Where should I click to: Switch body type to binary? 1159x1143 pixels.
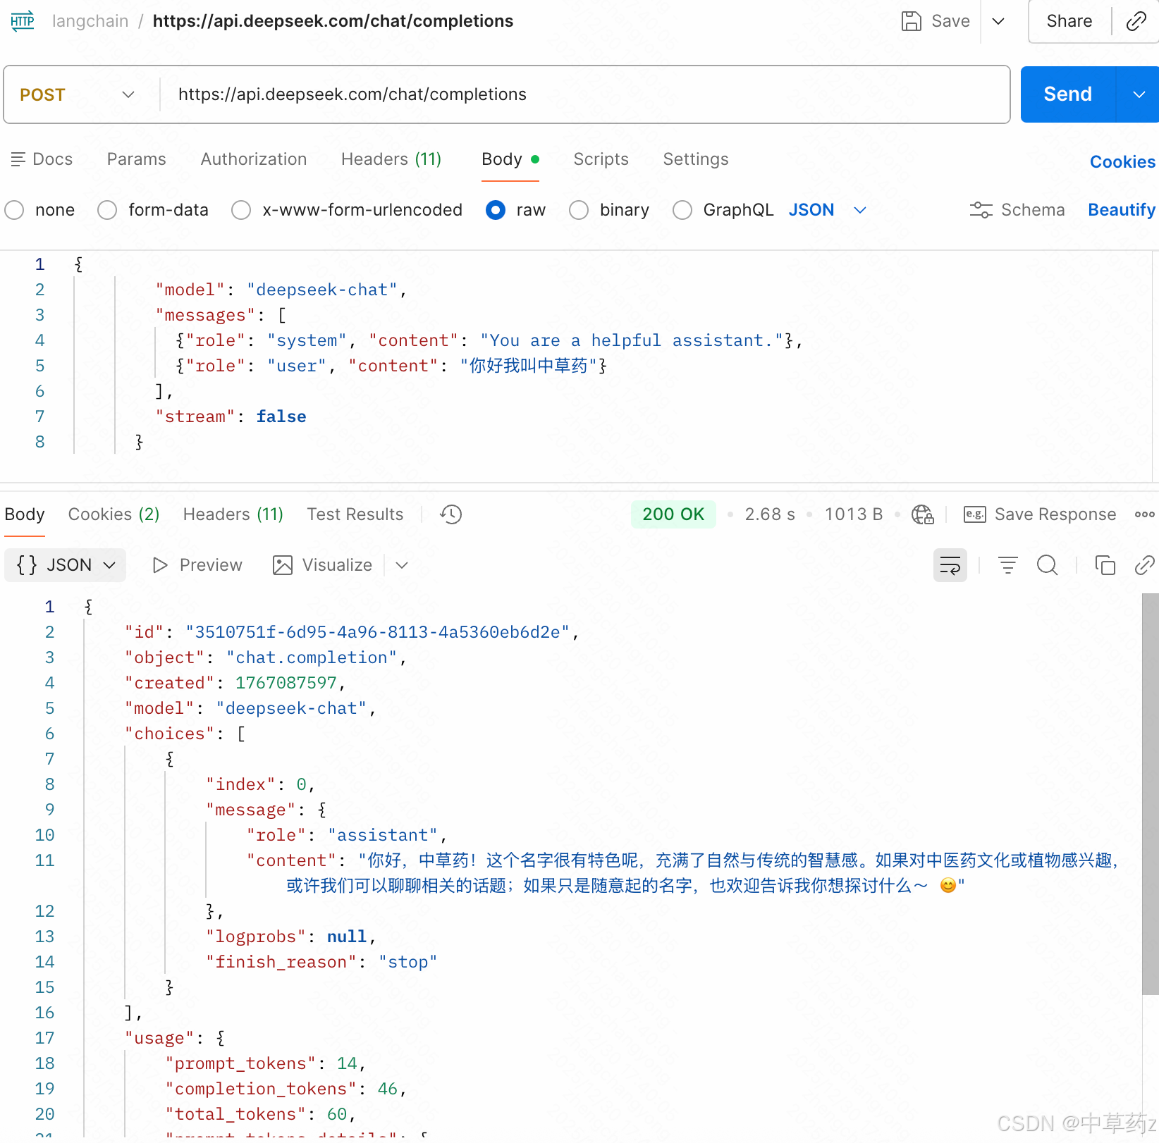579,210
